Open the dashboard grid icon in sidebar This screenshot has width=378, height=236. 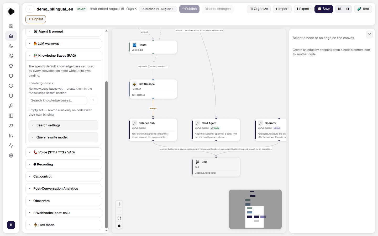pos(11,26)
